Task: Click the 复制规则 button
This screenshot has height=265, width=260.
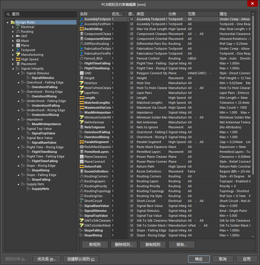Action: pos(153,244)
